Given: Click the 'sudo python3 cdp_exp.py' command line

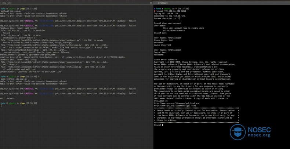Looking at the screenshot, I should 14,79.
